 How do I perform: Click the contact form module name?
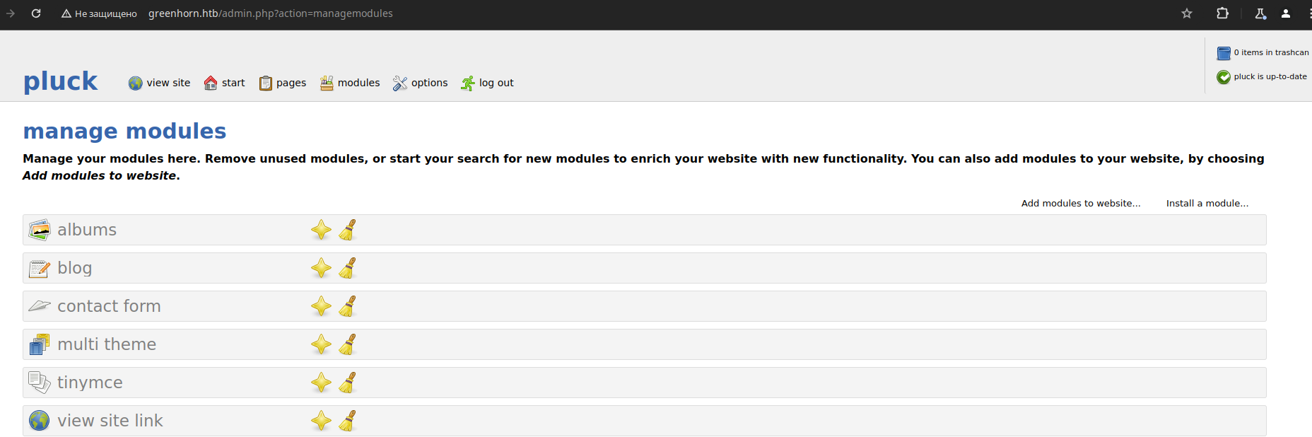(x=109, y=306)
